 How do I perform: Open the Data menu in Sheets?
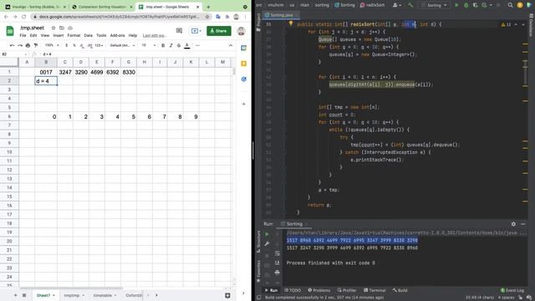point(89,35)
